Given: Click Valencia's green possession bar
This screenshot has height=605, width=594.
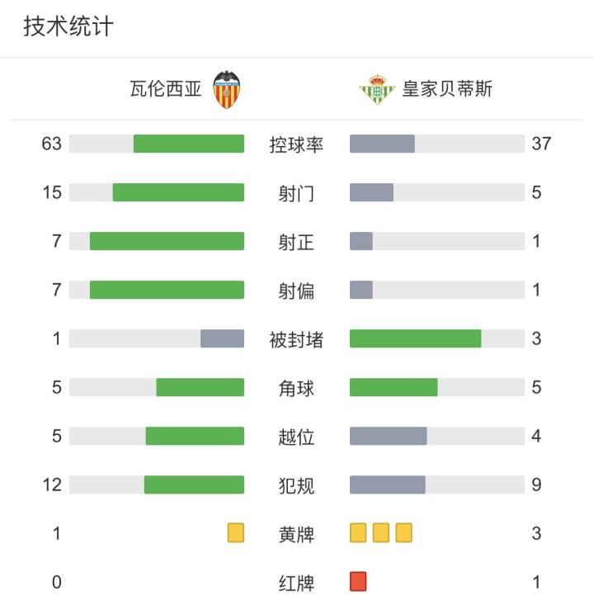Looking at the screenshot, I should [189, 144].
